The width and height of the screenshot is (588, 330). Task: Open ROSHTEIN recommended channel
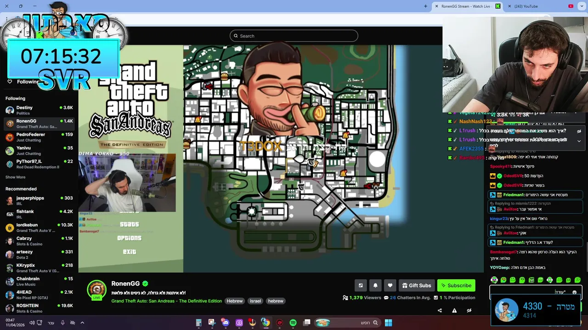(39, 308)
